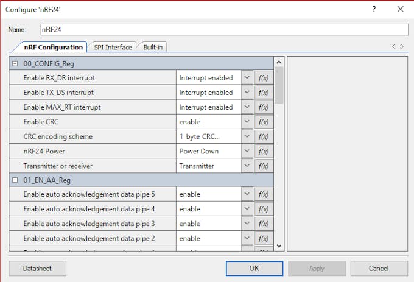The height and width of the screenshot is (282, 414).
Task: Click f(x) button for Enable RX_DR interrupt
Action: coord(264,77)
